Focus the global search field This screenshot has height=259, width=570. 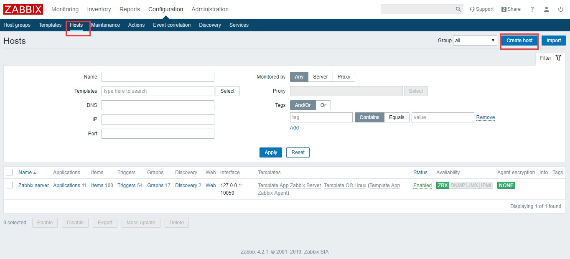click(418, 9)
